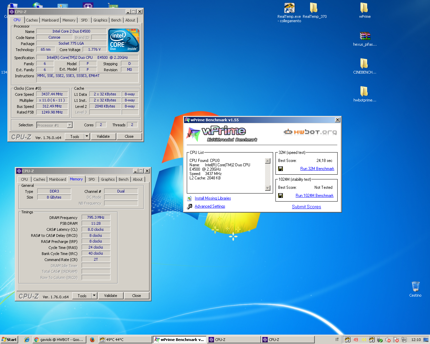Launch Firefox from the taskbar

coord(92,340)
